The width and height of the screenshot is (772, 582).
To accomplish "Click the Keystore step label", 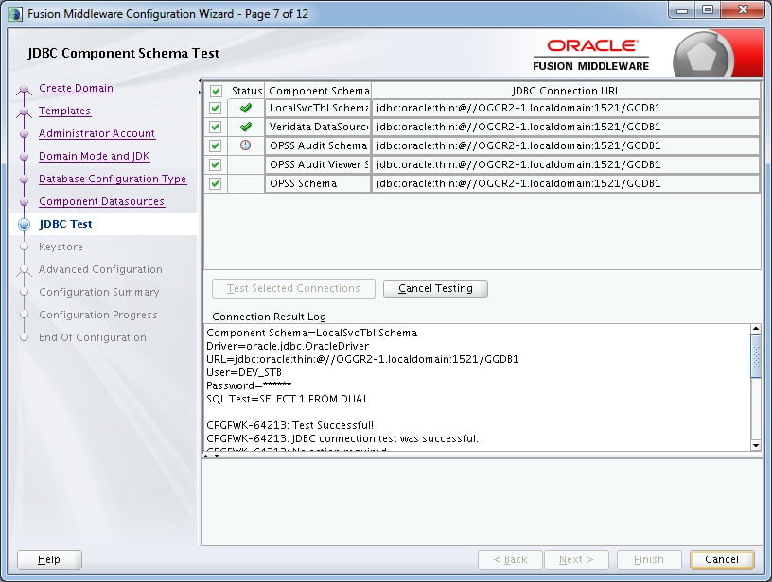I will 61,247.
